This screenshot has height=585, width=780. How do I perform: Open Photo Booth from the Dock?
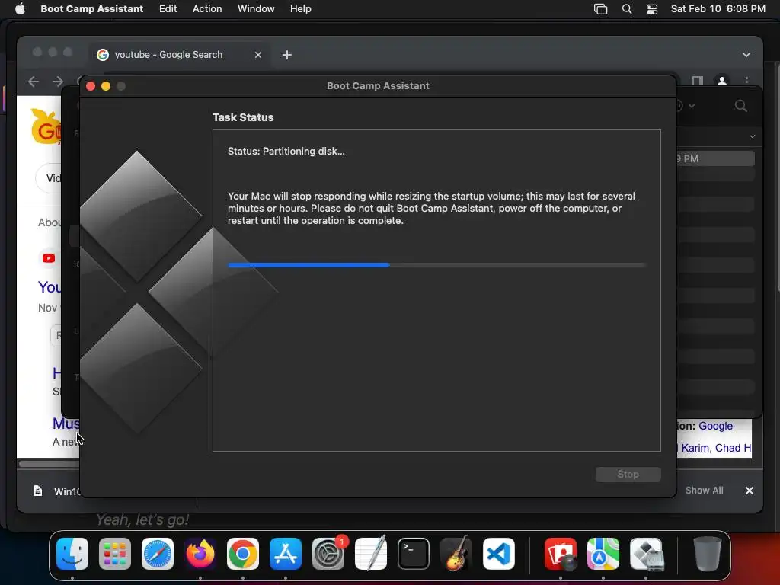[561, 554]
